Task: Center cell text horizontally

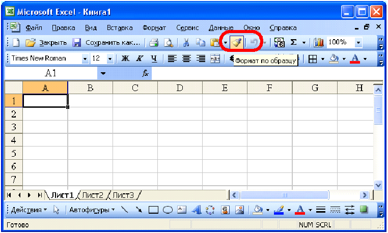Action: click(x=186, y=59)
